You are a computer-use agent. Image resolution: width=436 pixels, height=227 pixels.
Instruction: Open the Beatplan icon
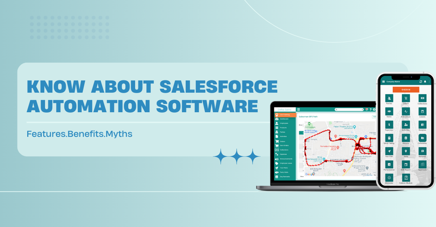[x=422, y=124]
